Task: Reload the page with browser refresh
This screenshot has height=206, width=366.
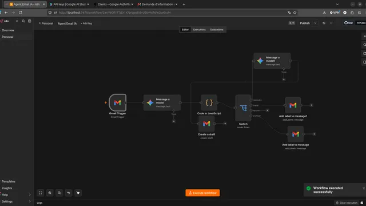Action: point(21,13)
